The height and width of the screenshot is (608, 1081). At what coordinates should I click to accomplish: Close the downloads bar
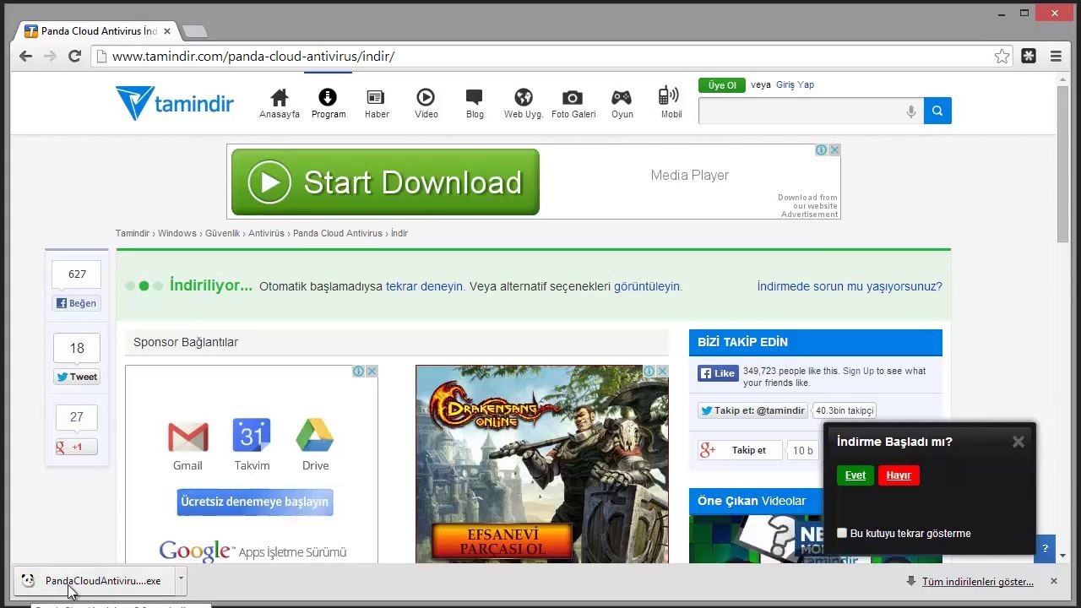[x=1053, y=581]
